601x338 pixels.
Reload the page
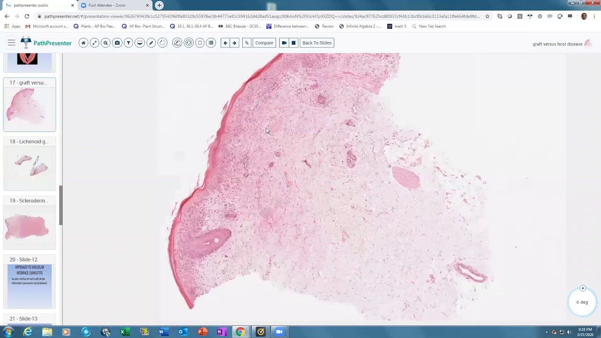point(27,16)
